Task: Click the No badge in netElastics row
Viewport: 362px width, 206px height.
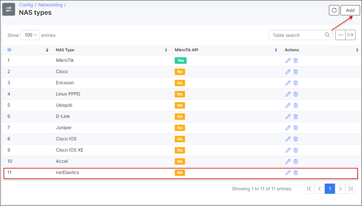Action: (180, 173)
